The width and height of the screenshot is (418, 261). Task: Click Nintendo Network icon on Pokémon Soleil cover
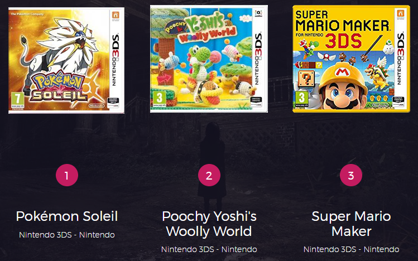coord(116,16)
